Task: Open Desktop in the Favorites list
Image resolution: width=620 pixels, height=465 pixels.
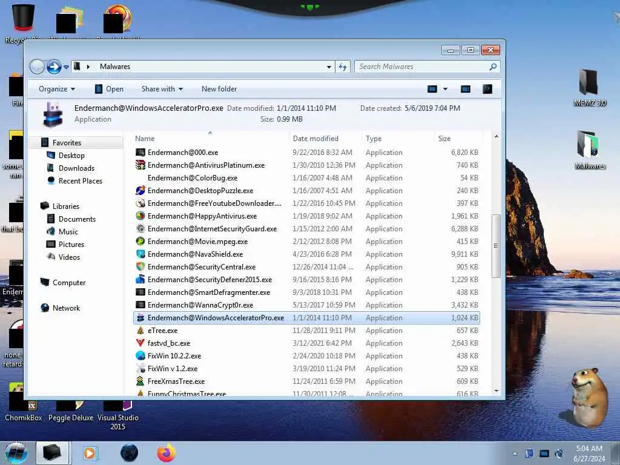Action: tap(71, 156)
